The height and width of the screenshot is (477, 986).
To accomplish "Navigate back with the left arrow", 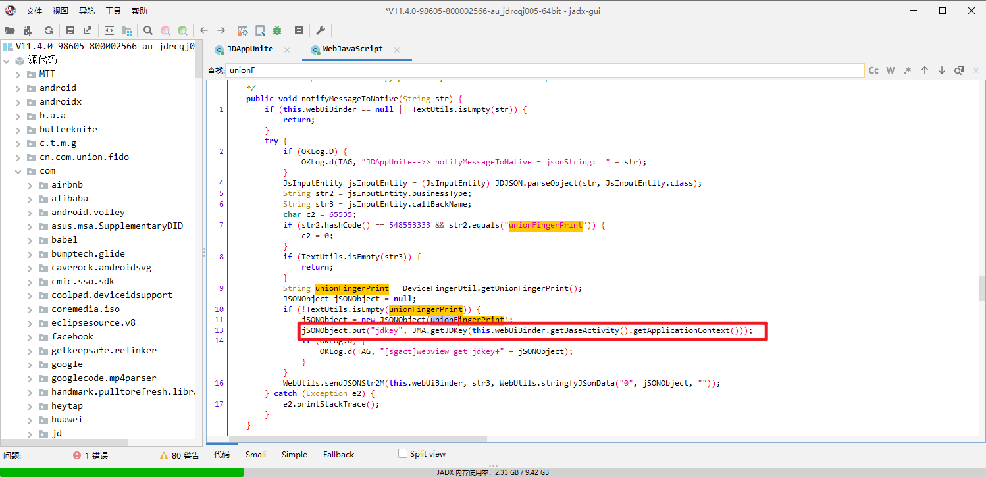I will coord(204,30).
